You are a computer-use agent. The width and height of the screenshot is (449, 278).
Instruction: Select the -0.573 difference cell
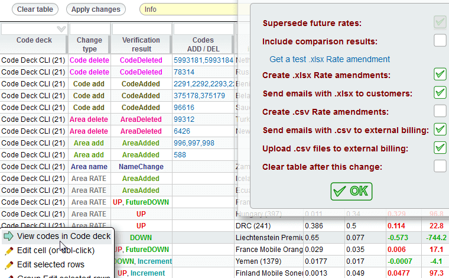(403, 238)
